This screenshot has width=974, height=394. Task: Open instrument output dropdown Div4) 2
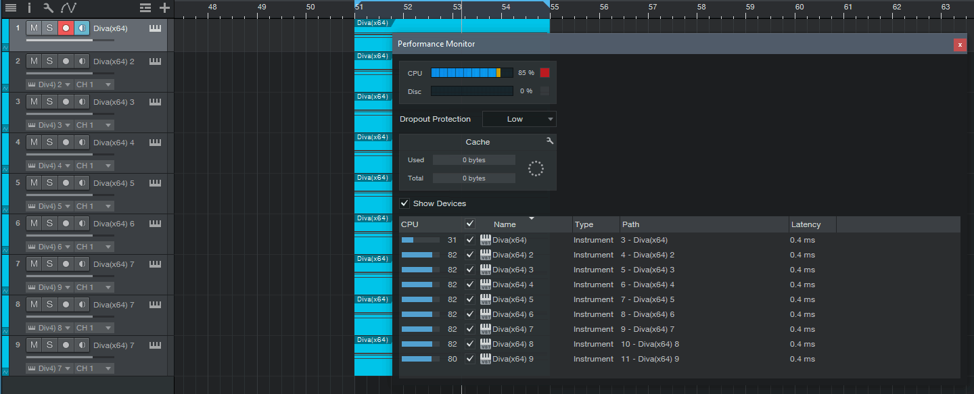pos(49,84)
